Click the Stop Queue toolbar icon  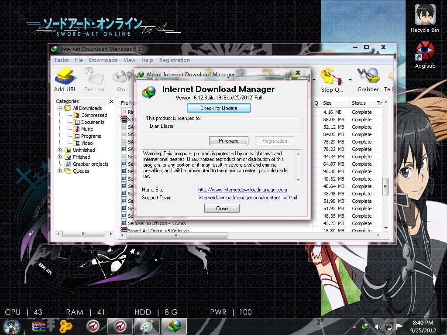[332, 80]
